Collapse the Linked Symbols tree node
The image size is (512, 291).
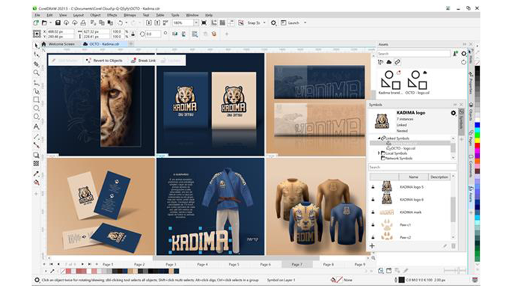(379, 138)
